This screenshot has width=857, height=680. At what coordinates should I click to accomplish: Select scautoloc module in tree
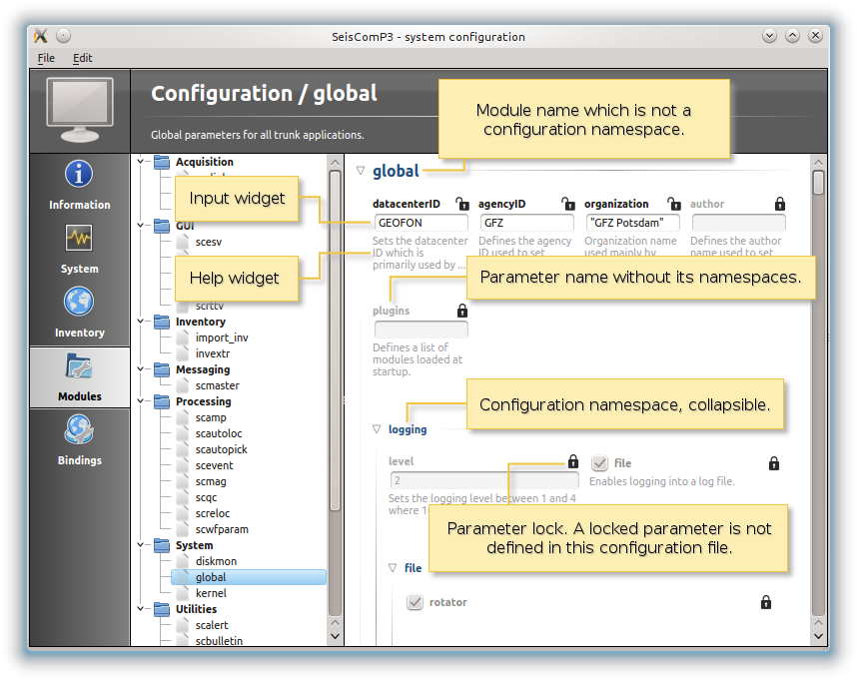(219, 433)
